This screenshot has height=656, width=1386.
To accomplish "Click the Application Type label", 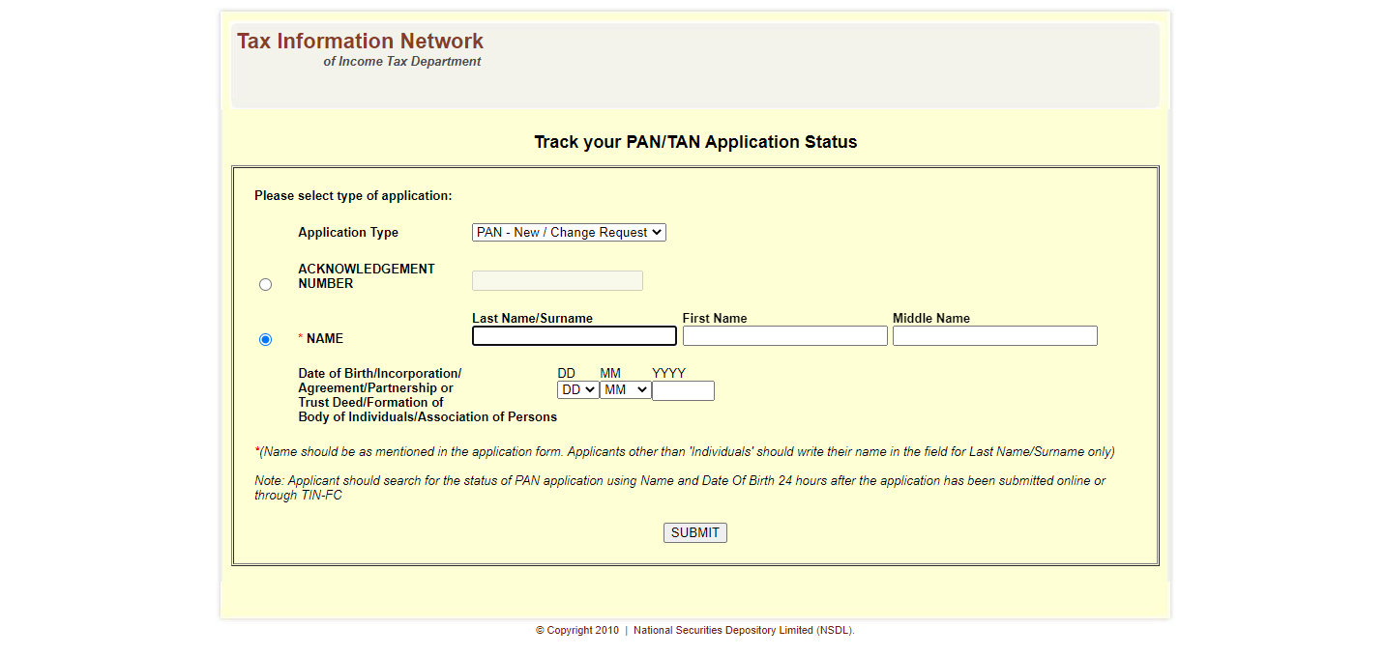I will pyautogui.click(x=348, y=233).
